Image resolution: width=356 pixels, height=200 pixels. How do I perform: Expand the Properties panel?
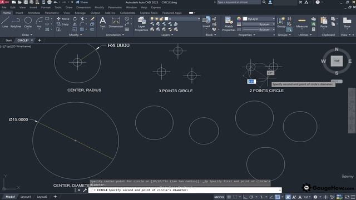[x=246, y=35]
